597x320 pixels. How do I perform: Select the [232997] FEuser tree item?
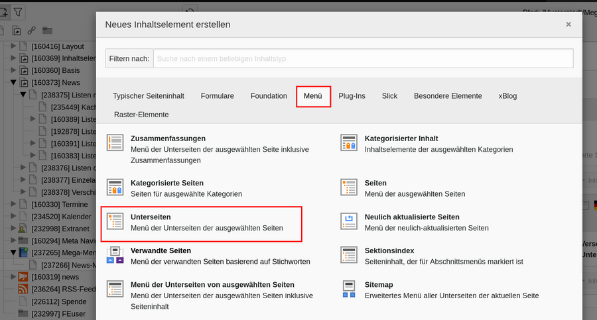point(58,313)
